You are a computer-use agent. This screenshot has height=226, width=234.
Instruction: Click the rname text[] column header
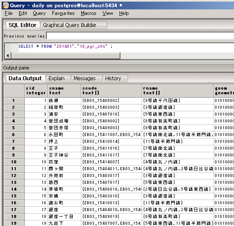[x=178, y=91]
